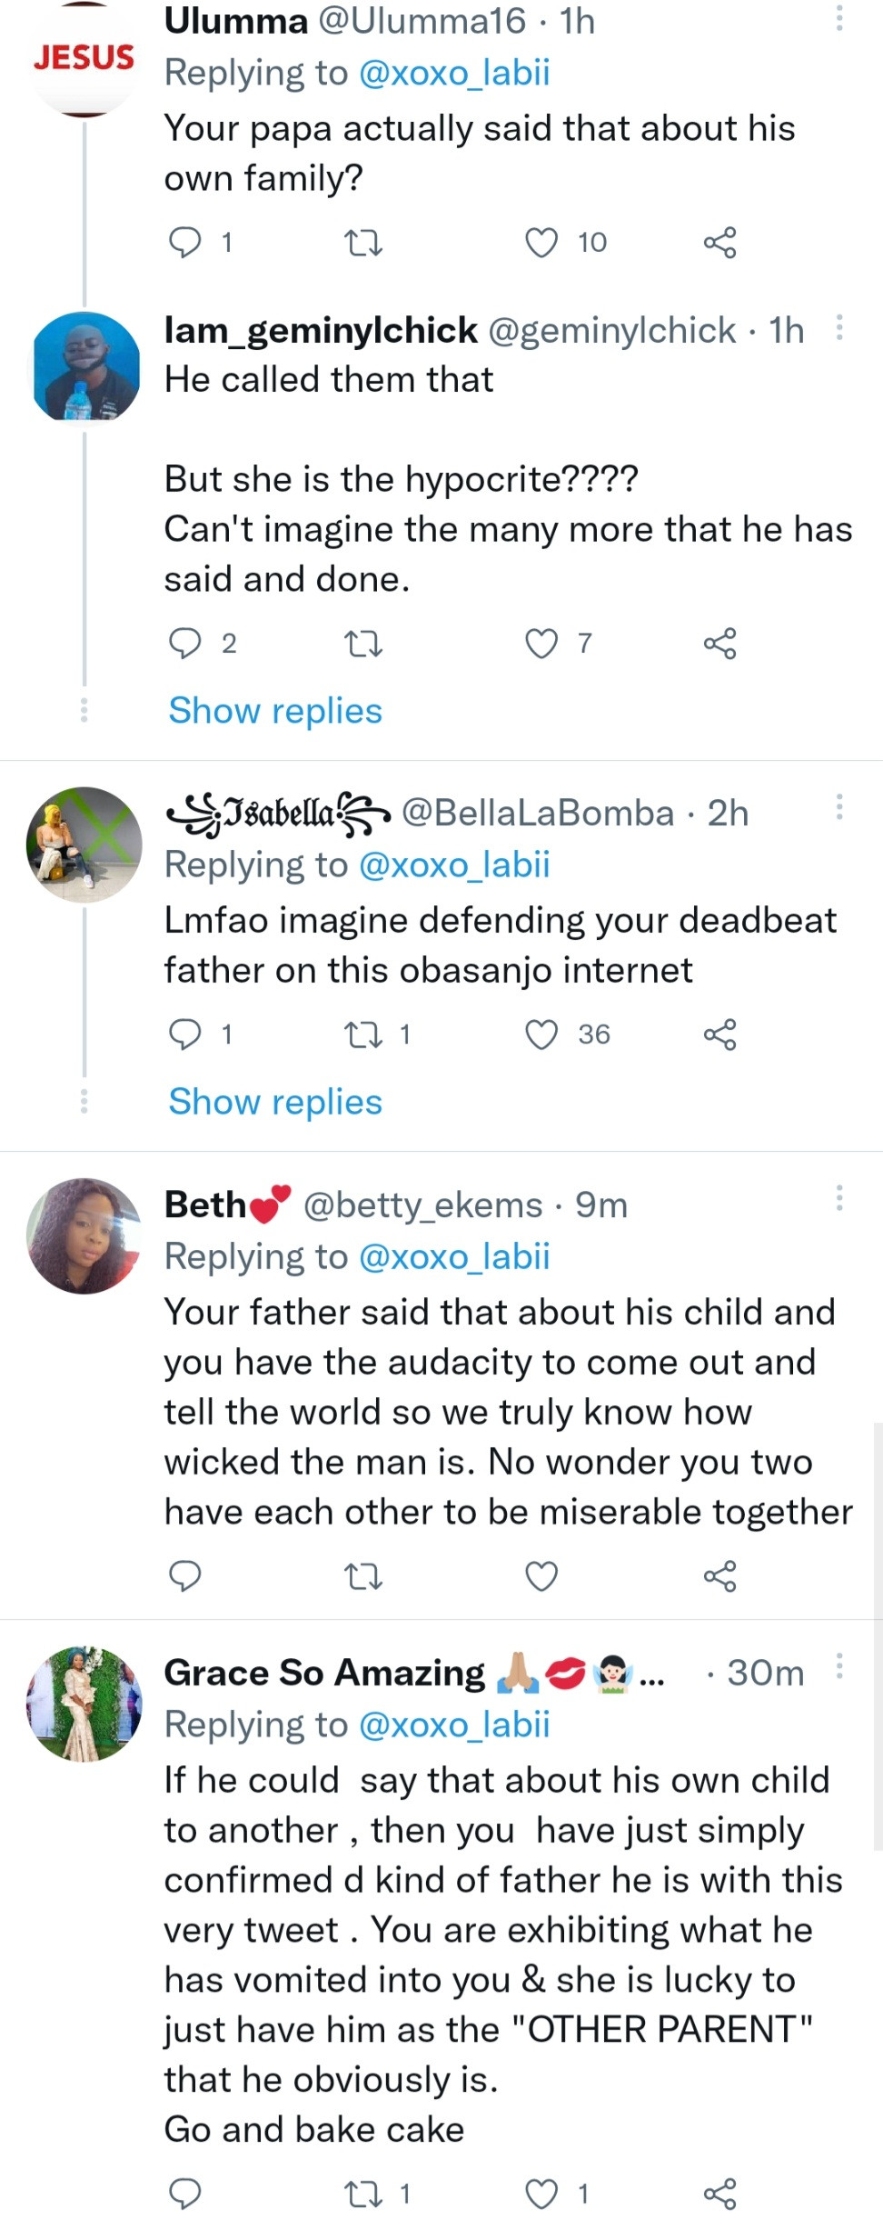Share Beth's tweet about wicked man
The height and width of the screenshot is (2230, 883).
click(x=719, y=1575)
